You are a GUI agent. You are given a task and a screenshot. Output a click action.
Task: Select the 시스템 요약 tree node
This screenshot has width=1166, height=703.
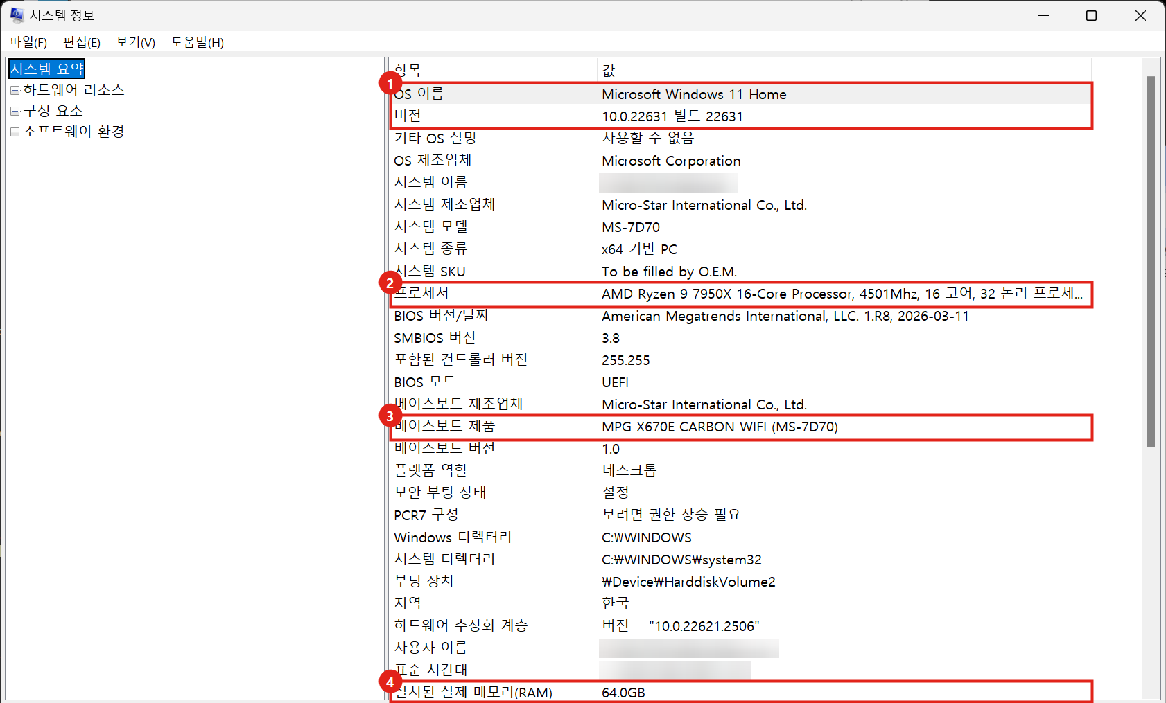[46, 69]
